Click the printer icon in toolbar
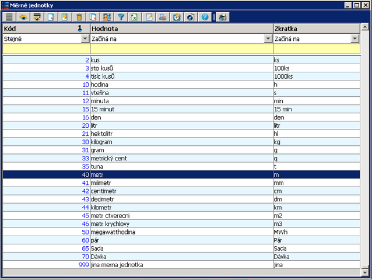The height and width of the screenshot is (280, 372). click(222, 17)
